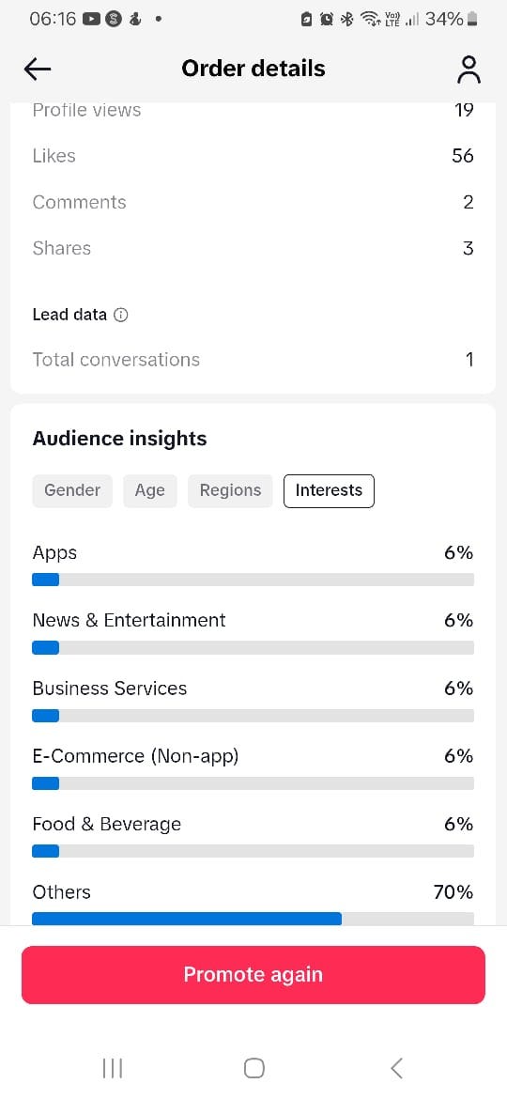Screen dimensions: 507x1099
Task: Click the Others percentage bar
Action: point(253,918)
